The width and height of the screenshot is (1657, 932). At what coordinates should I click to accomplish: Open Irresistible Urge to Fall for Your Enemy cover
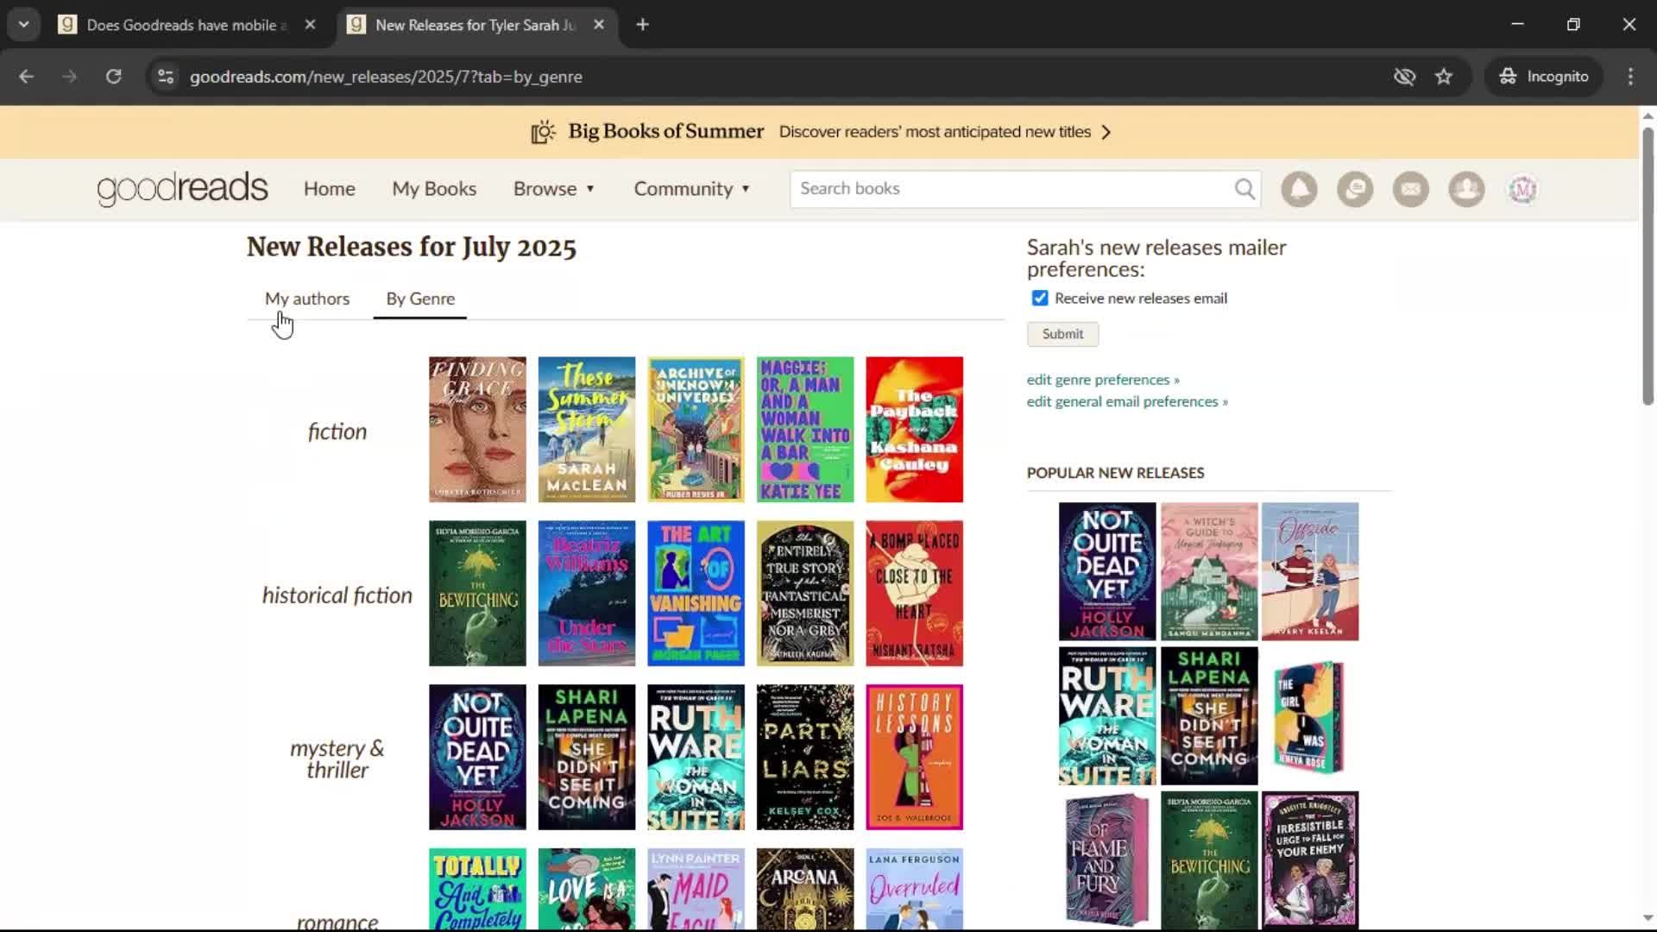tap(1310, 860)
